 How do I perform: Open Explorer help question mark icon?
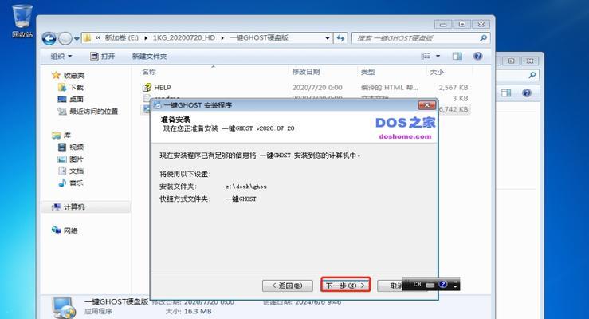click(477, 56)
